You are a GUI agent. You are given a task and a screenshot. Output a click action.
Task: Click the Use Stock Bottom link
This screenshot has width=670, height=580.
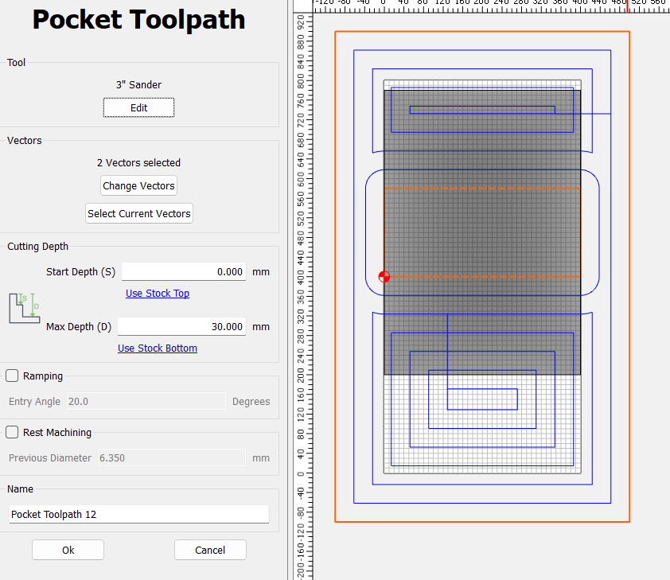tap(158, 348)
